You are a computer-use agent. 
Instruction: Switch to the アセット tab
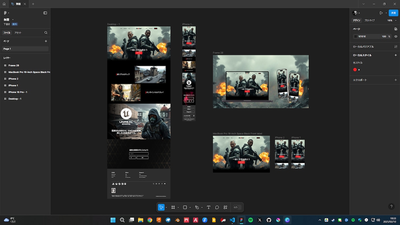(x=18, y=33)
